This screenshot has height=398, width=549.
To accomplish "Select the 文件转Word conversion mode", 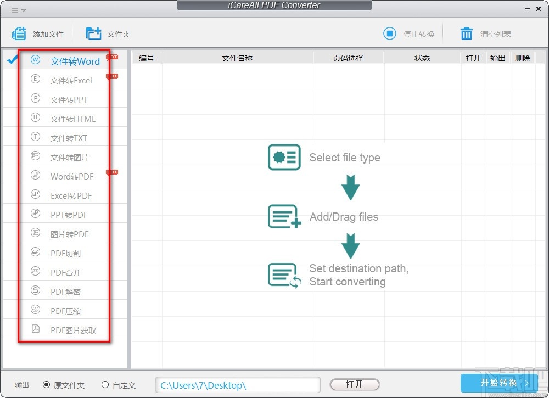I will coord(75,61).
